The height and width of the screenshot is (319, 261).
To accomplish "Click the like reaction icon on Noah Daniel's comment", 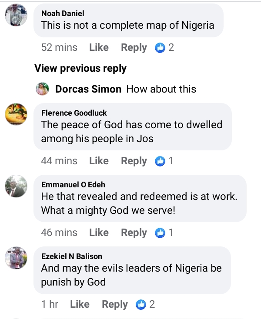I will (160, 48).
